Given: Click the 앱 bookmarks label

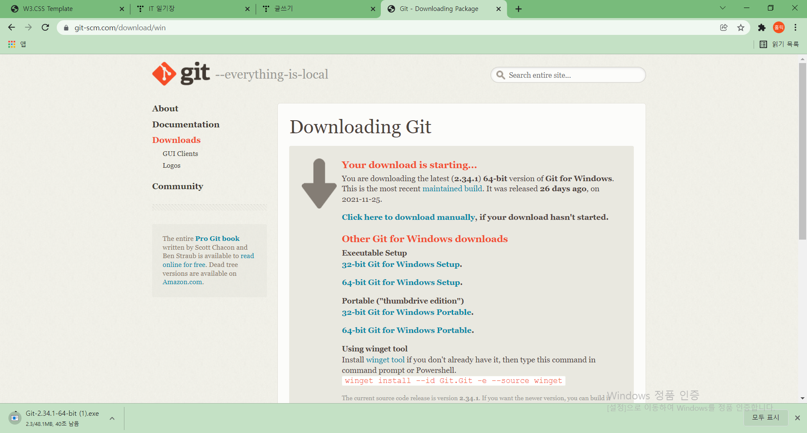Looking at the screenshot, I should (23, 44).
